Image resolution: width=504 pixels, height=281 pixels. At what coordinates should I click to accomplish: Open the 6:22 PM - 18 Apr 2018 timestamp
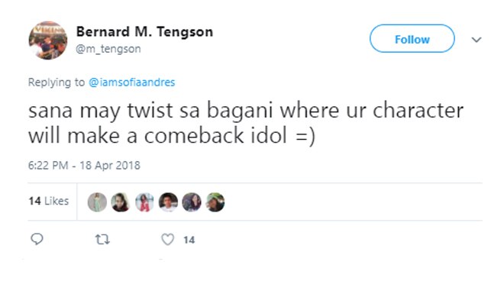click(x=84, y=165)
